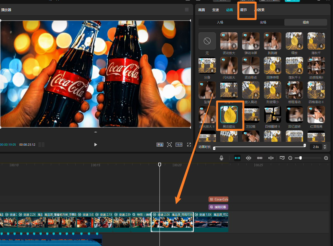Image resolution: width=333 pixels, height=246 pixels.
Task: Open the 调节 adjustment tab
Action: 243,10
